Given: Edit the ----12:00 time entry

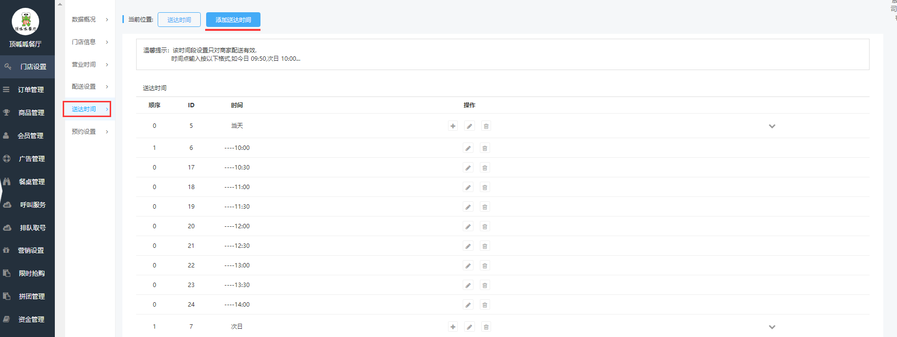Looking at the screenshot, I should pyautogui.click(x=468, y=226).
